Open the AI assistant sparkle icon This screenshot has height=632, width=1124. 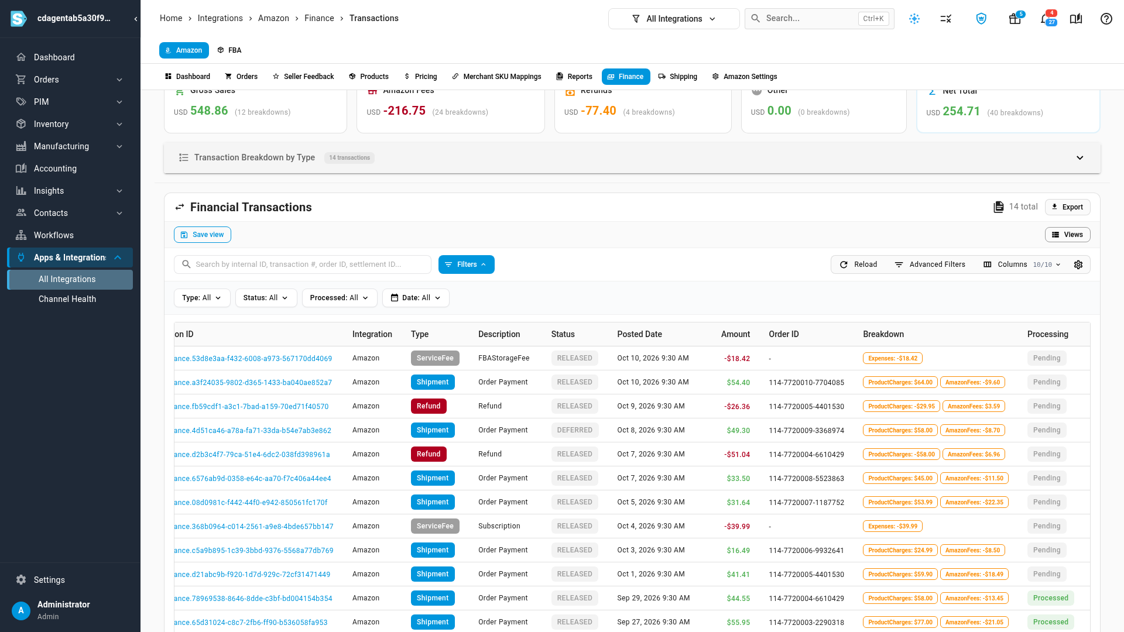coord(914,19)
